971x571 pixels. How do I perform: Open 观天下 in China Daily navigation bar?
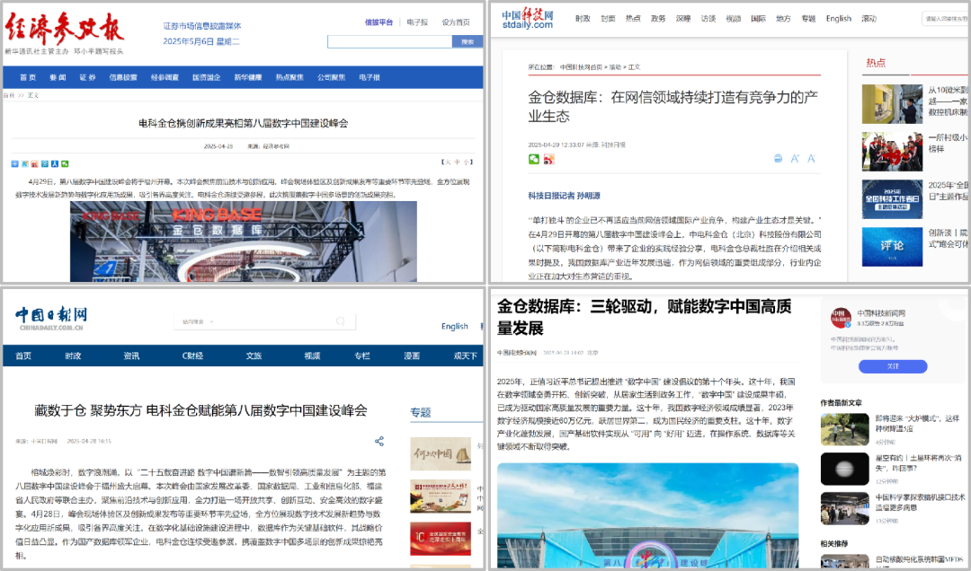(465, 356)
